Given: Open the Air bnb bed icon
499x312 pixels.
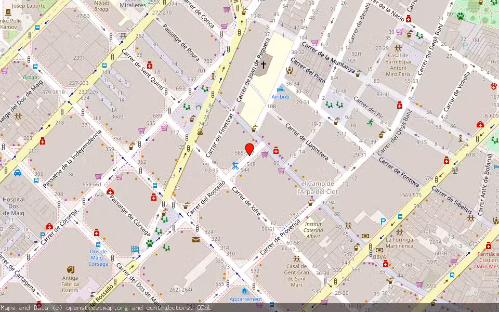Looking at the screenshot, I should click(280, 90).
